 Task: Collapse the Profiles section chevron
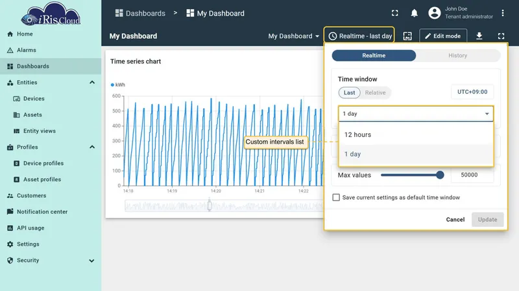92,147
